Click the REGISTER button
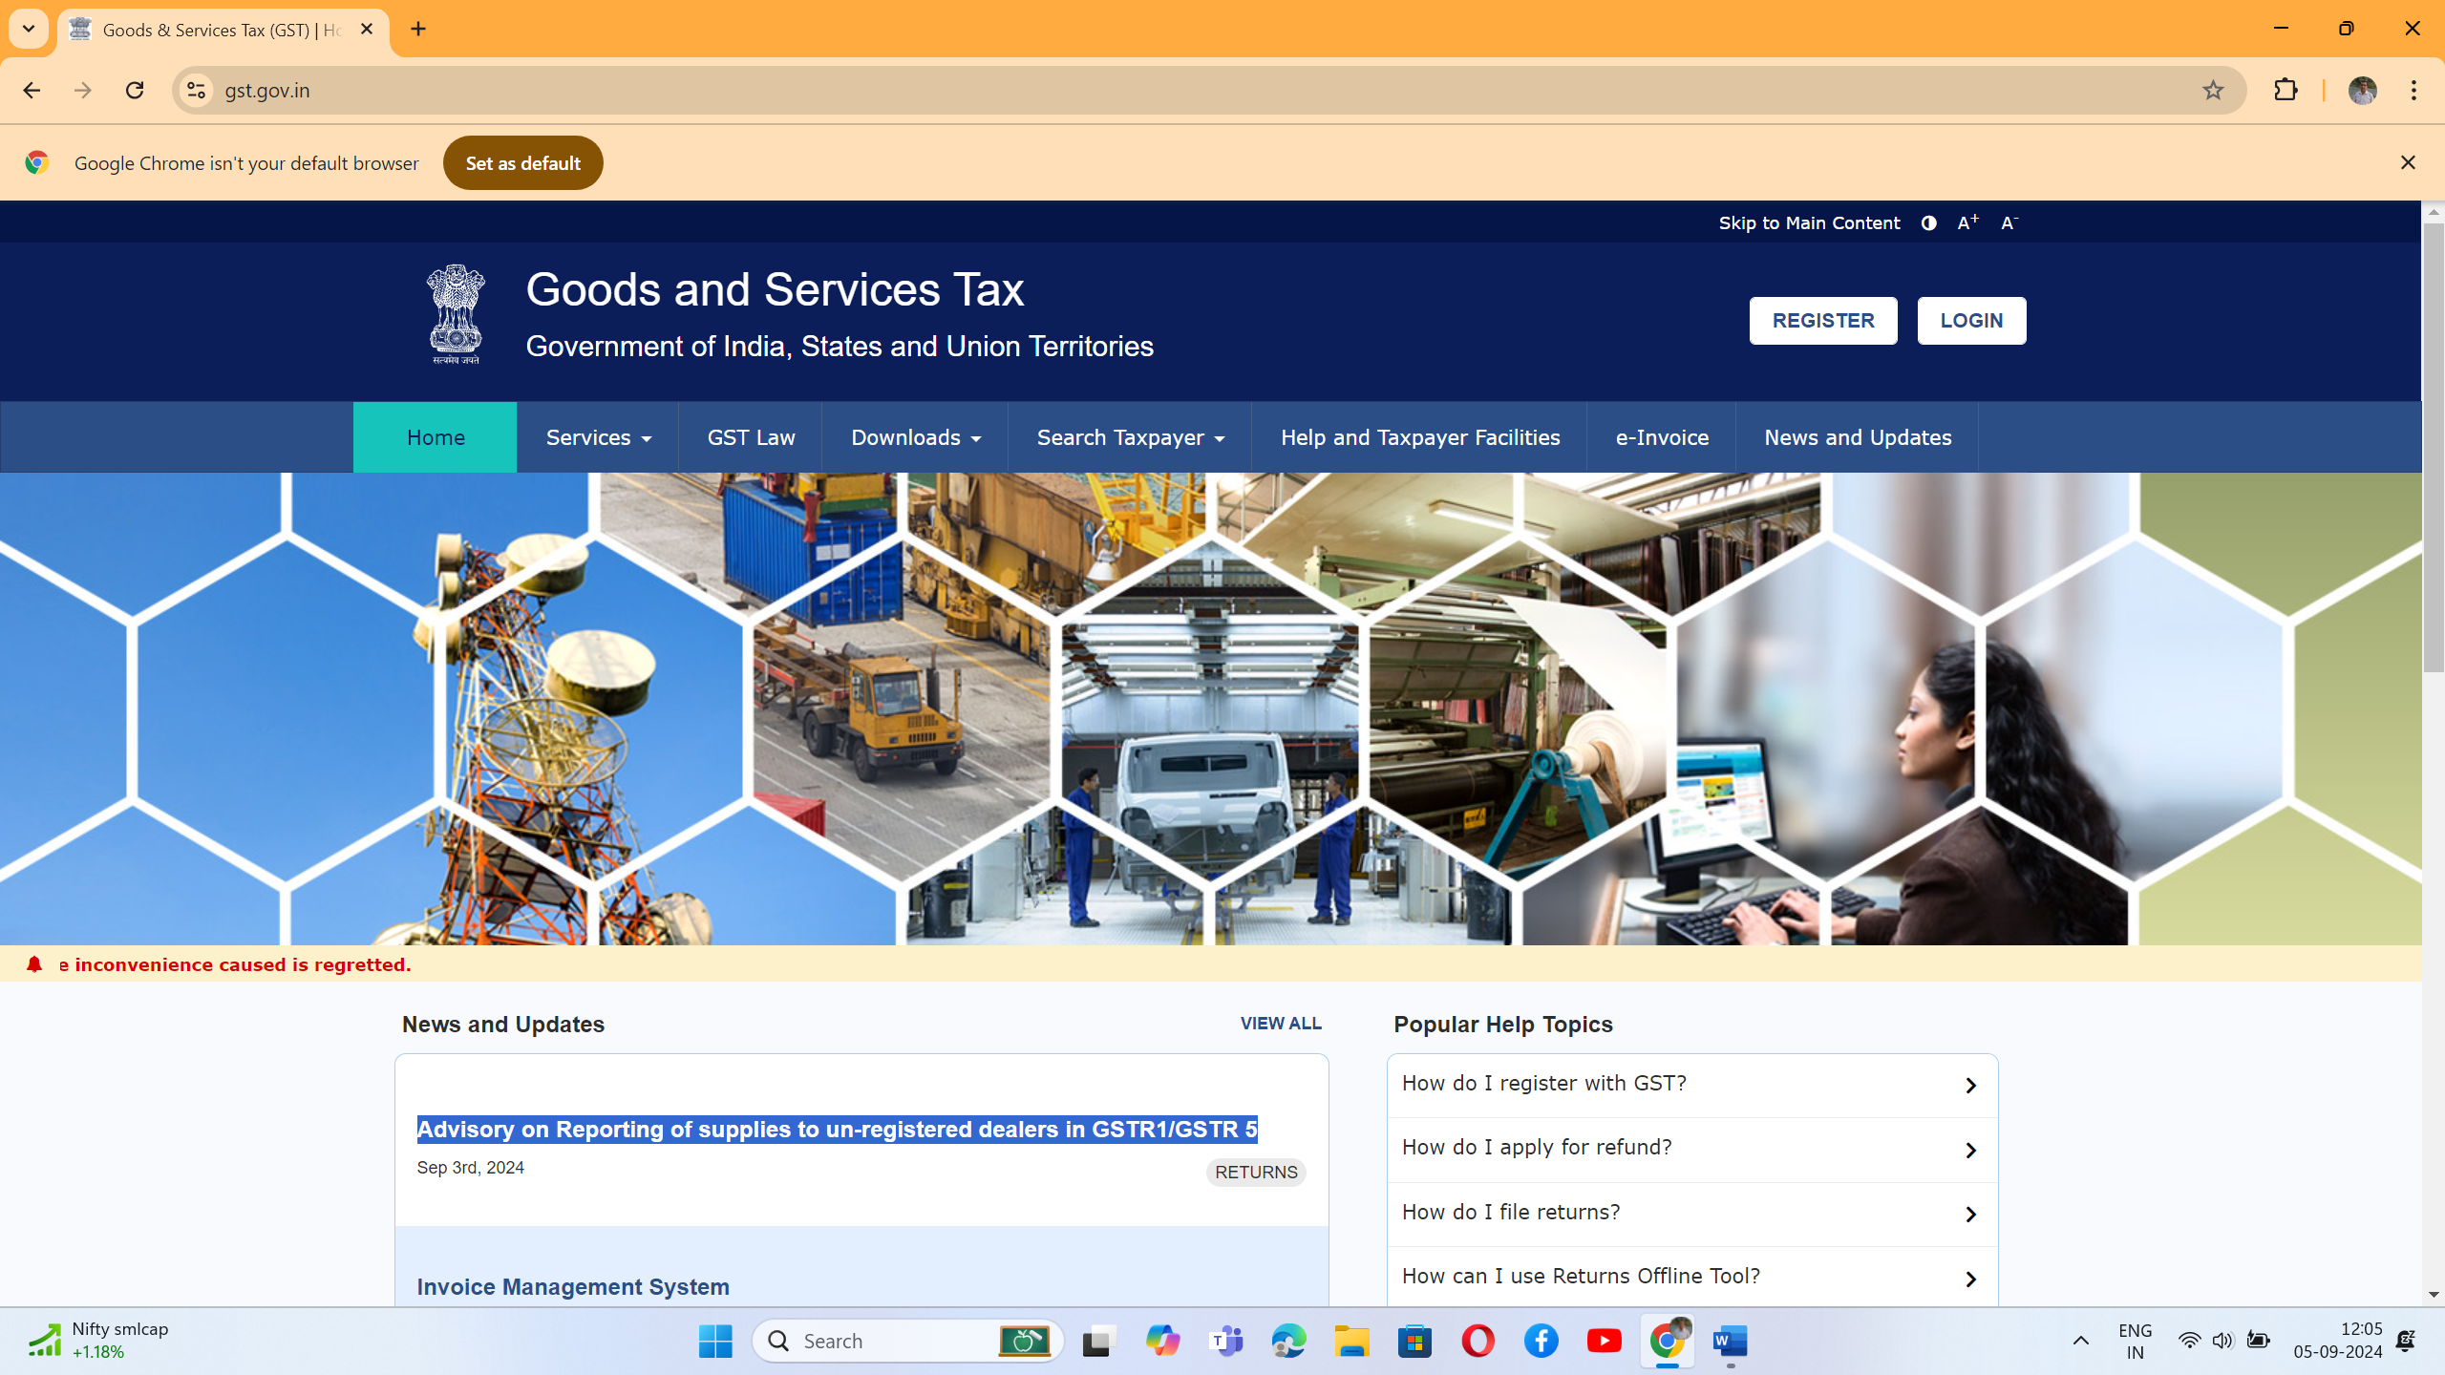This screenshot has height=1375, width=2445. pyautogui.click(x=1822, y=321)
